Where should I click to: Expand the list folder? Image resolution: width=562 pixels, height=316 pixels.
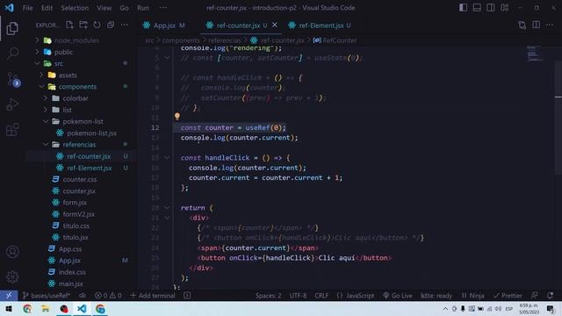[x=46, y=110]
